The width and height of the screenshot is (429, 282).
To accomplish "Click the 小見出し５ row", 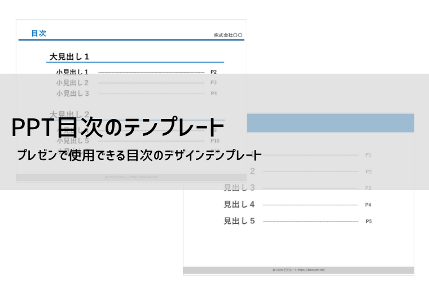I will click(138, 141).
